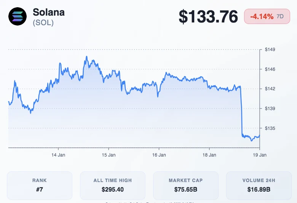Click the (SOL) ticker symbol
The height and width of the screenshot is (203, 297).
pos(43,23)
